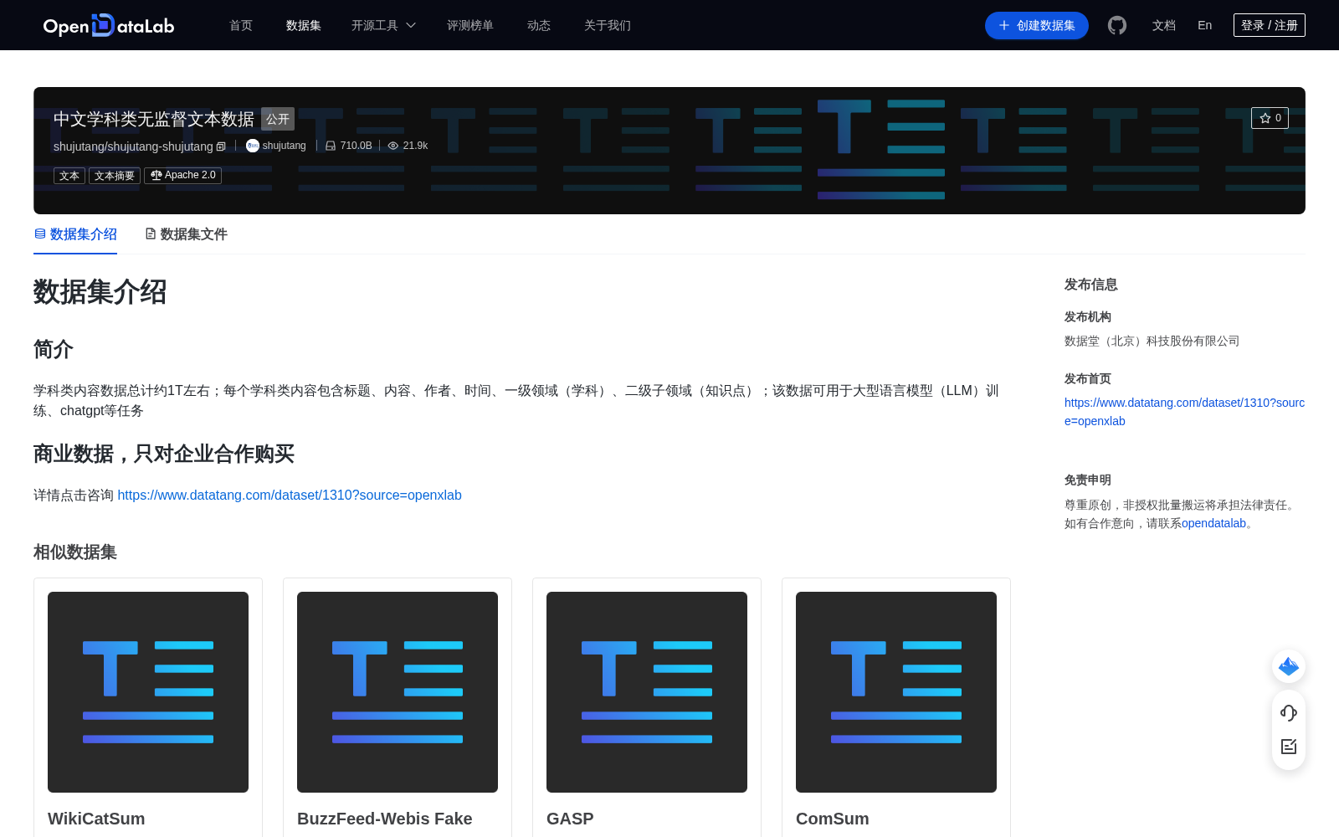Click the 710.0B dataset size icon
This screenshot has height=837, width=1339.
point(331,146)
